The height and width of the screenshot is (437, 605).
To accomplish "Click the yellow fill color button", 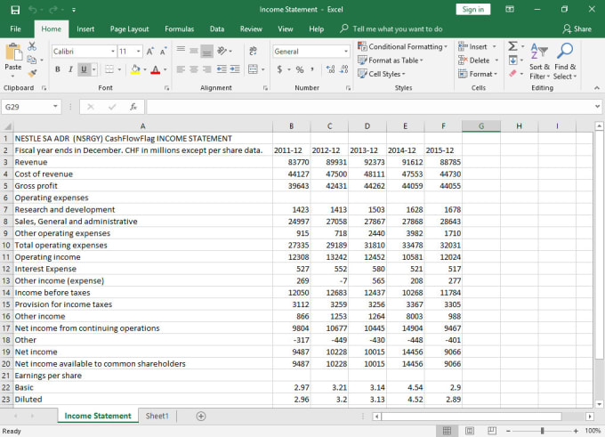I will (135, 69).
